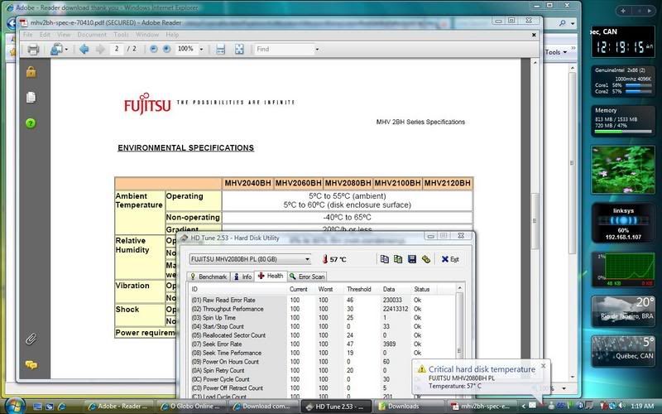The width and height of the screenshot is (662, 414).
Task: Fit one full page icon
Action: [239, 50]
